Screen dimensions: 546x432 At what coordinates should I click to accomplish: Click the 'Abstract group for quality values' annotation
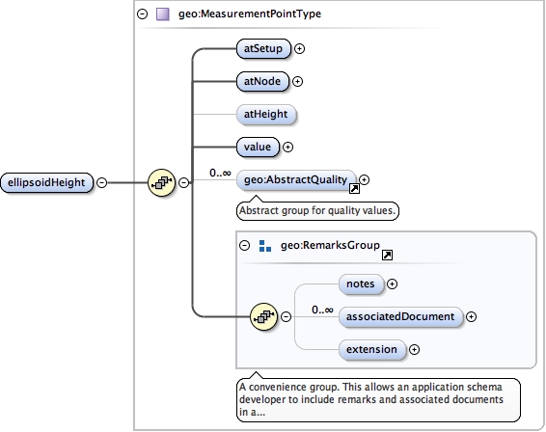pyautogui.click(x=317, y=210)
